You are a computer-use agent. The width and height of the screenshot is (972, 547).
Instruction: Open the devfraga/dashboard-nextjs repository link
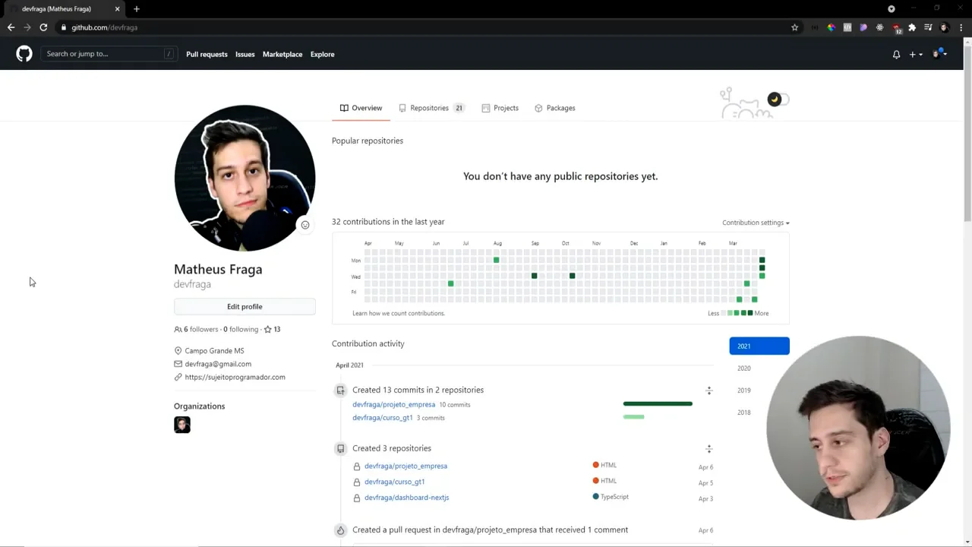[406, 498]
